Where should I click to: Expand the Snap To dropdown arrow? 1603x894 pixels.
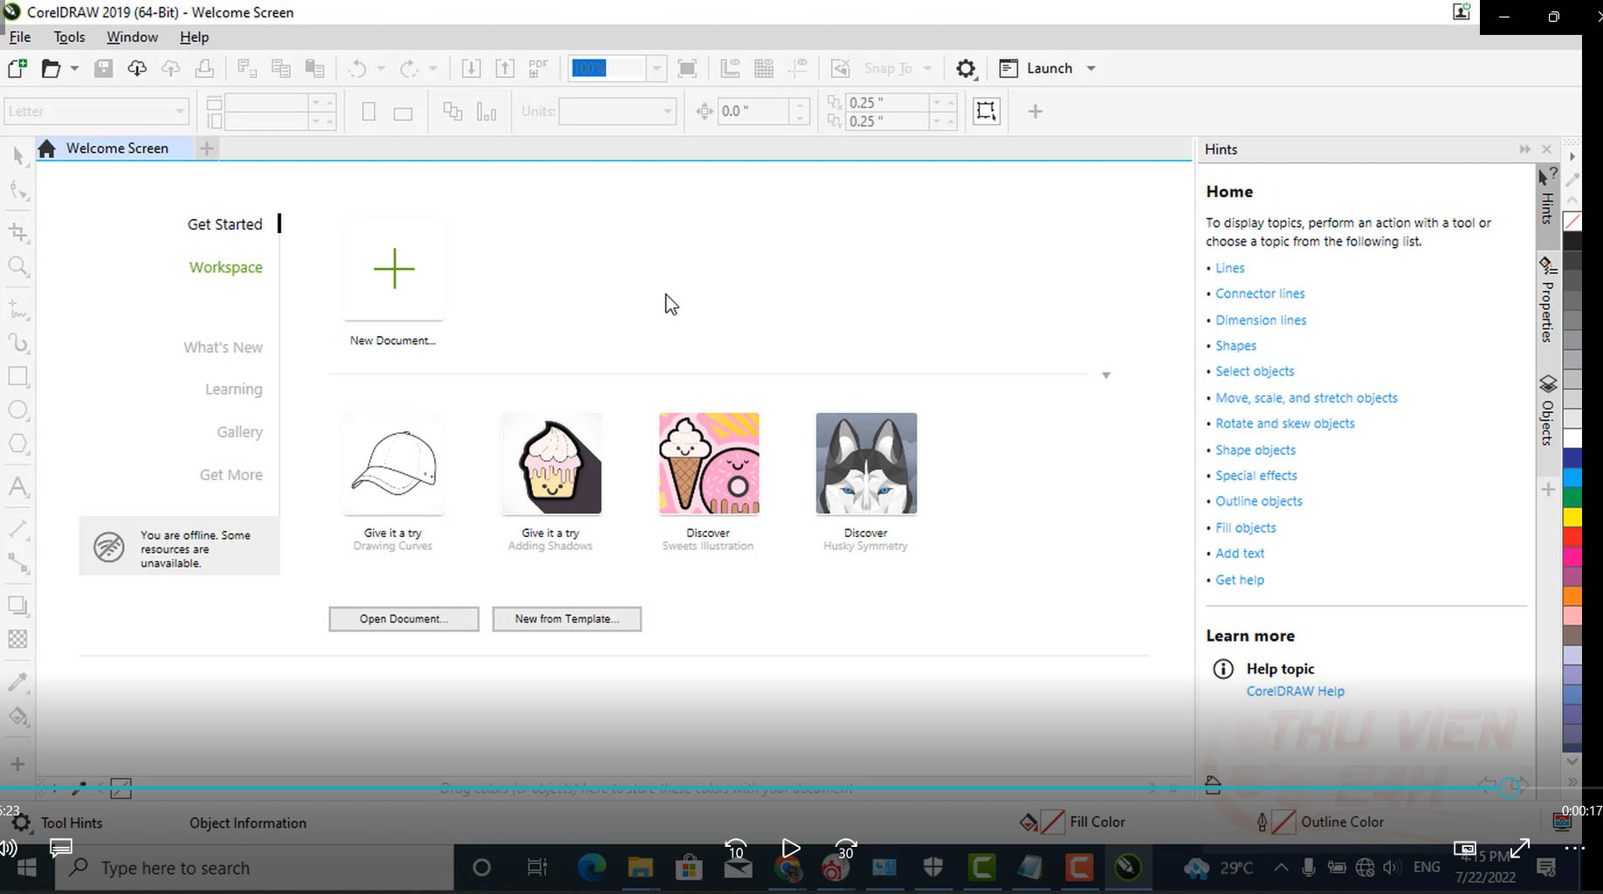(927, 68)
